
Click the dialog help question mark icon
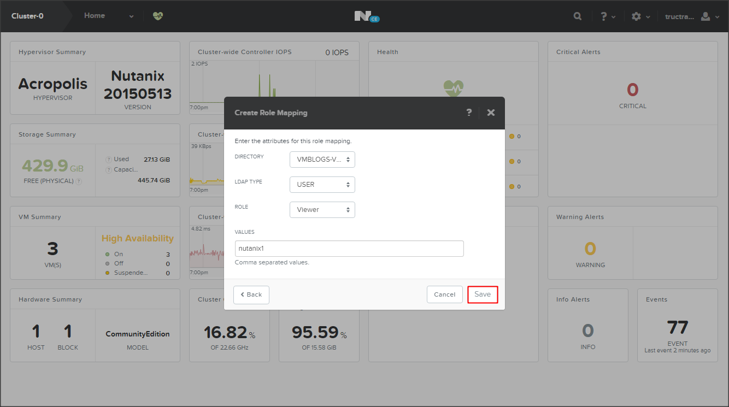[469, 113]
